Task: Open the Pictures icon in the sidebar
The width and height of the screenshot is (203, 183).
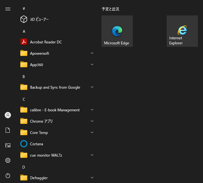Action: [8, 145]
